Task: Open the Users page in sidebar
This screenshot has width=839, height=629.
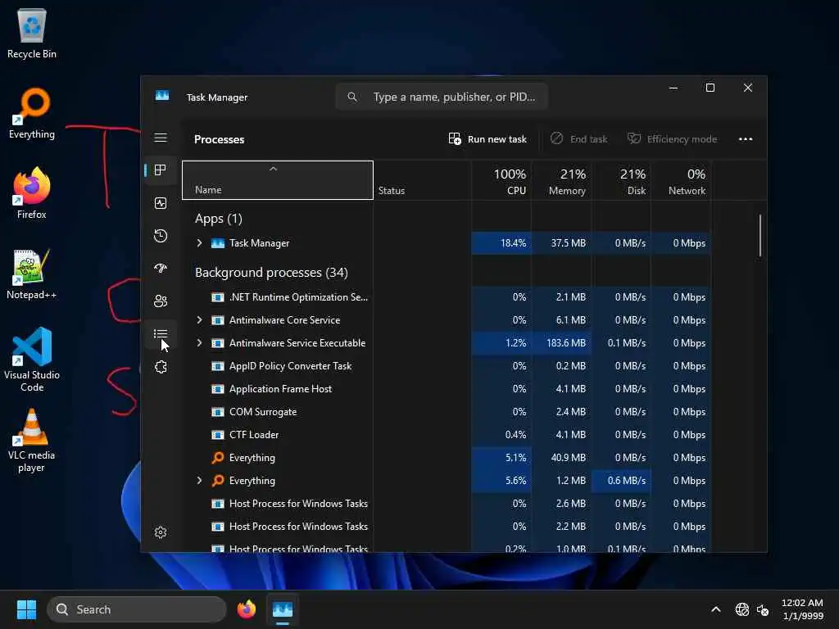Action: pos(161,301)
